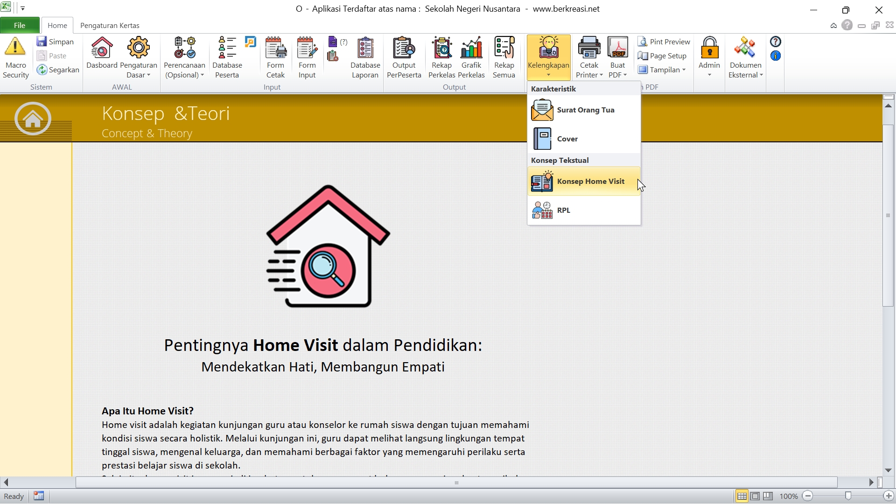Open Macro Security warning icon
The image size is (896, 504).
(x=15, y=48)
